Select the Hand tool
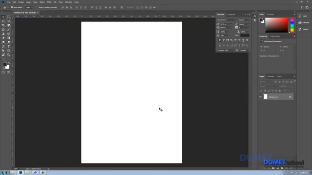 (3, 55)
